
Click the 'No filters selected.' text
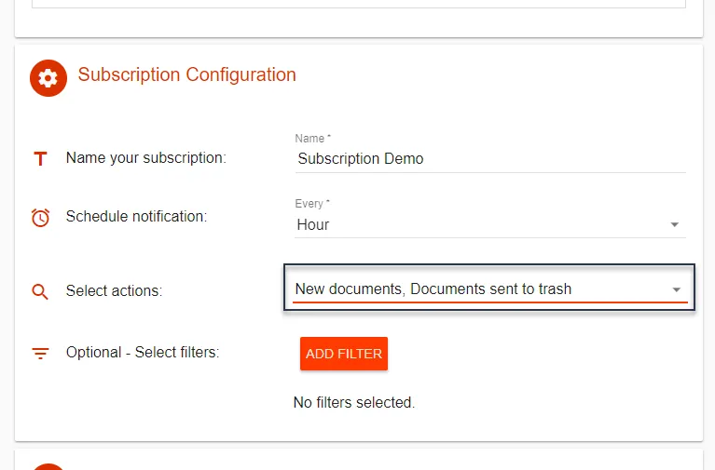coord(354,403)
